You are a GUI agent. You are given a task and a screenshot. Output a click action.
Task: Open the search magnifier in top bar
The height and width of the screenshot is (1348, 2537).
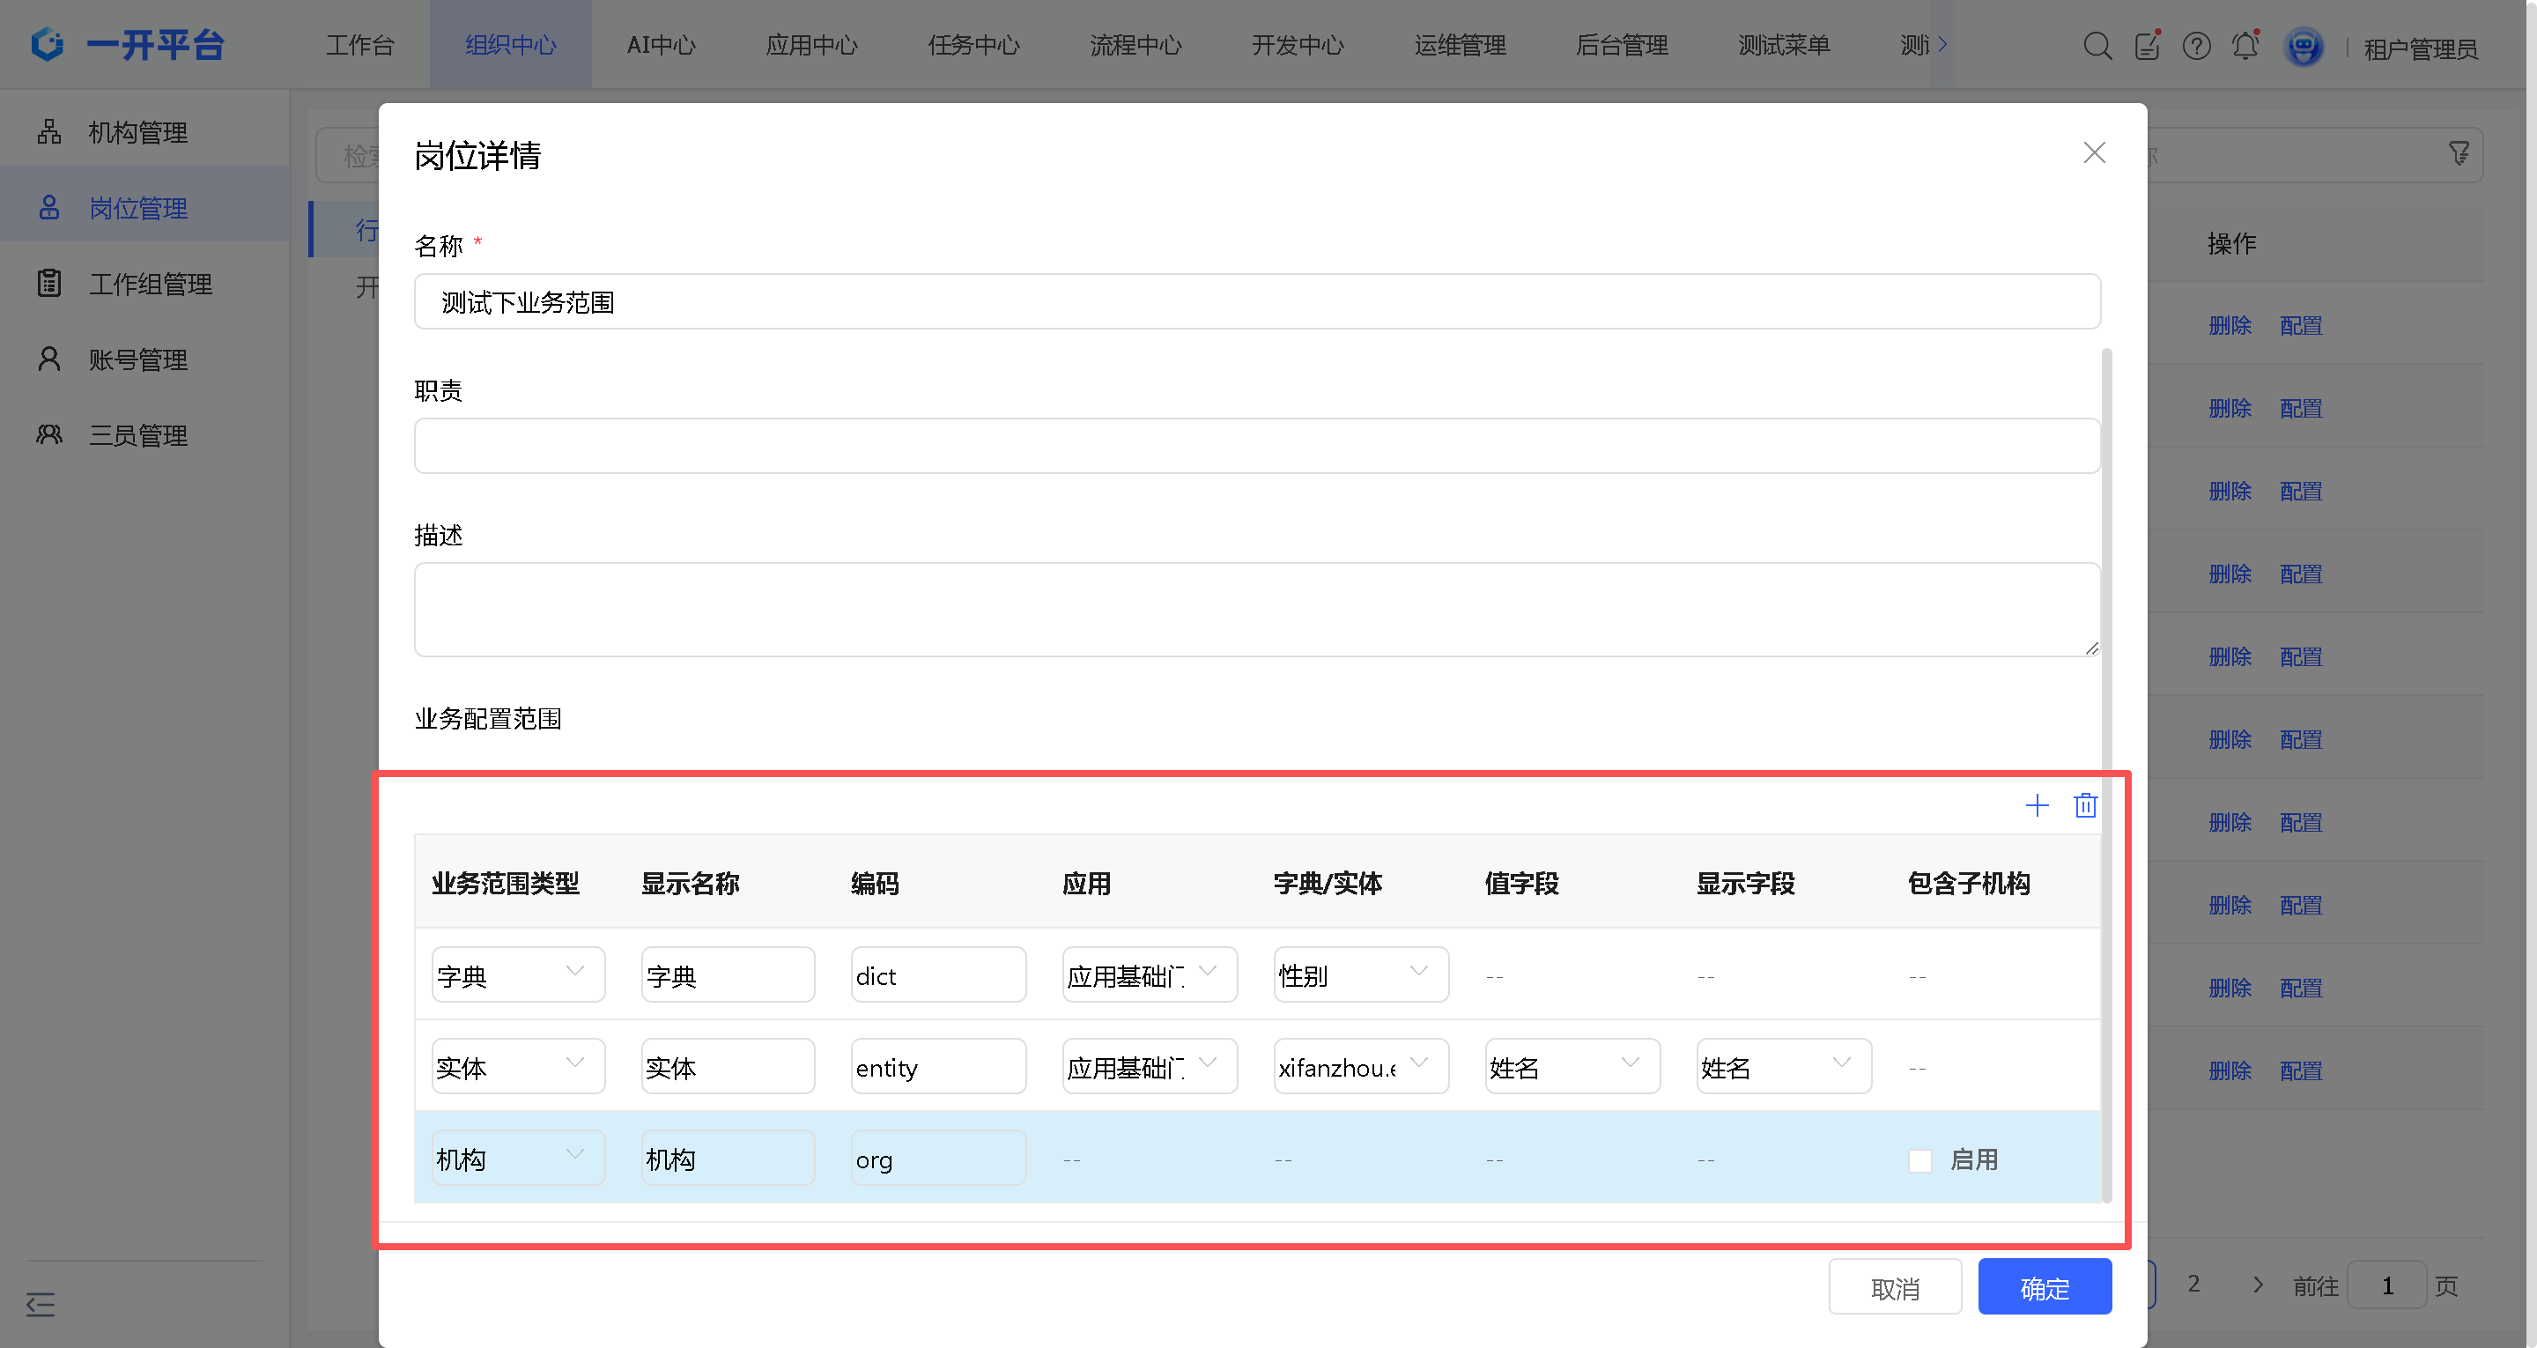click(2097, 47)
